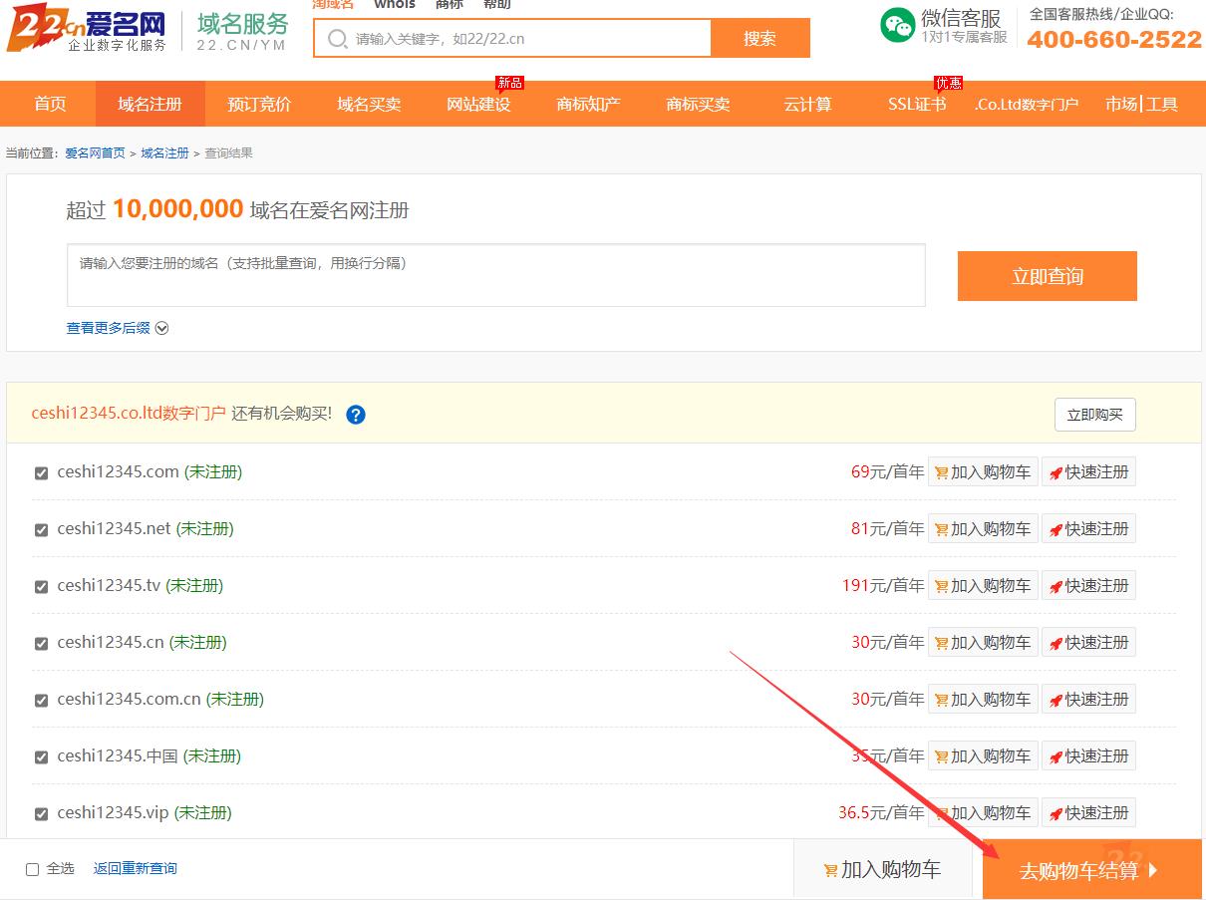Screen dimensions: 1206x900
Task: Click 去购物车结算 to checkout
Action: 1090,870
